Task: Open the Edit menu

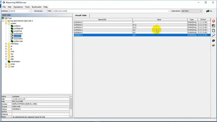Action: (x=9, y=7)
